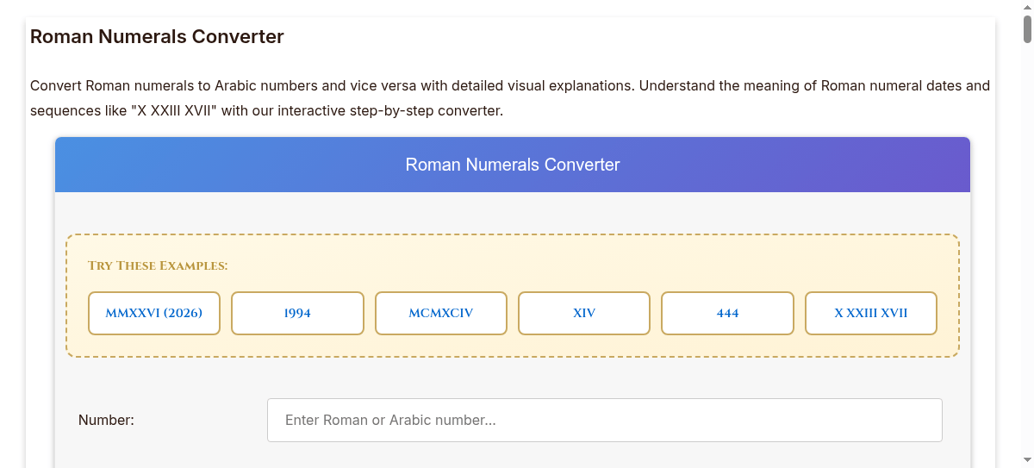Click 'Convert Roman numerals' at paragraph start
1034x468 pixels.
104,86
